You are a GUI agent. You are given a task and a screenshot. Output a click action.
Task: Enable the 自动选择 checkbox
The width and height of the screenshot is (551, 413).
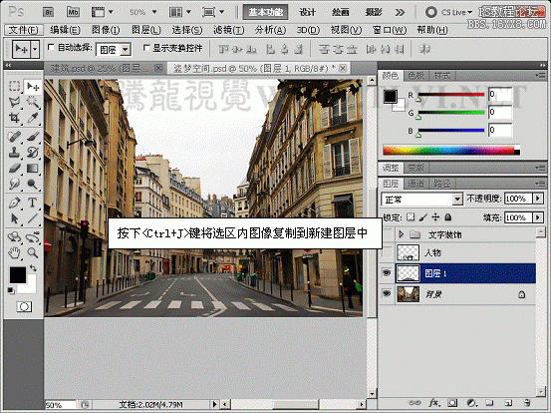tap(51, 47)
